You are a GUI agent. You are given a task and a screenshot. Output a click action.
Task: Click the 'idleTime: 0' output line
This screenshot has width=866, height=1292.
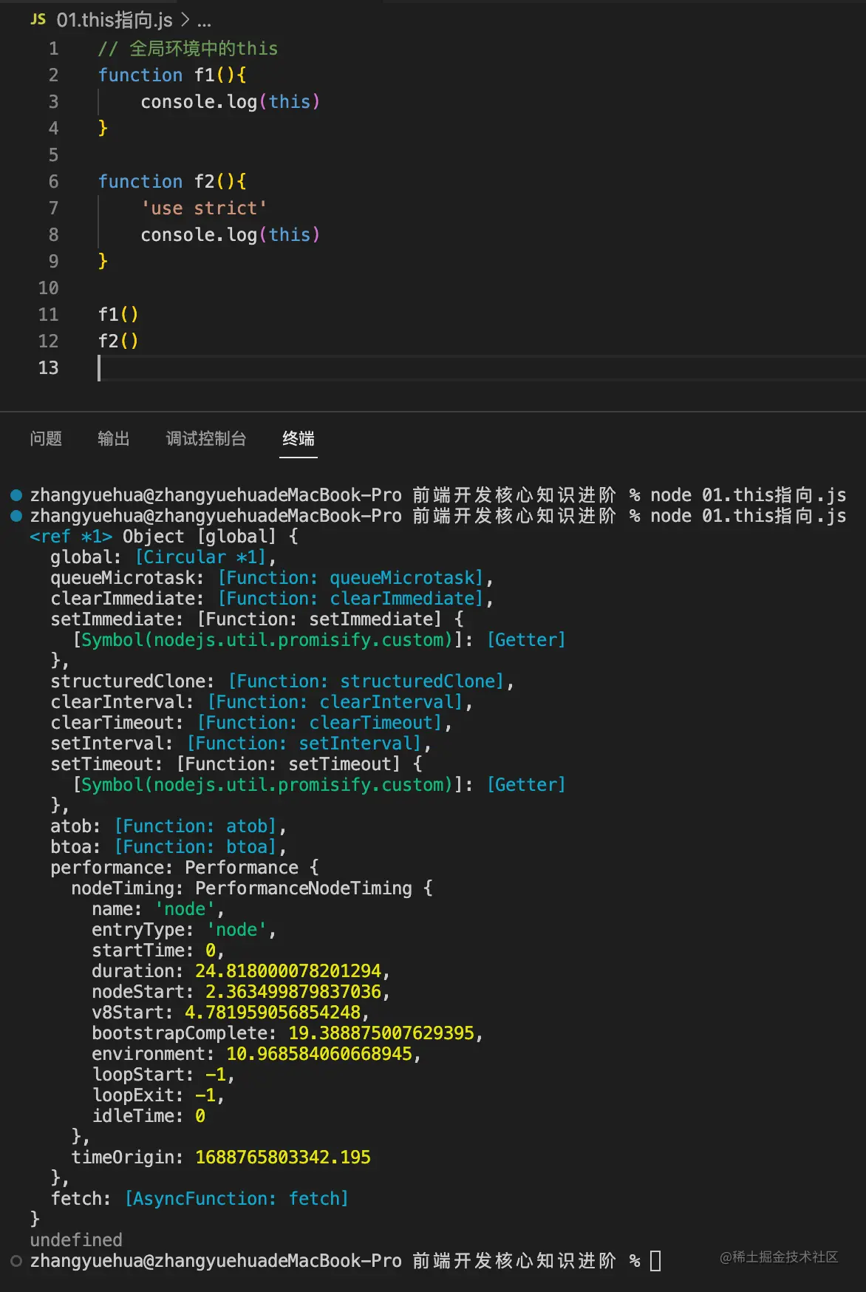[149, 1116]
